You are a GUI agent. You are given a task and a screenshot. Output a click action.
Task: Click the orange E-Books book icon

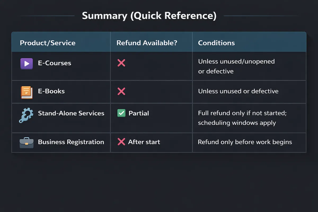click(x=26, y=92)
